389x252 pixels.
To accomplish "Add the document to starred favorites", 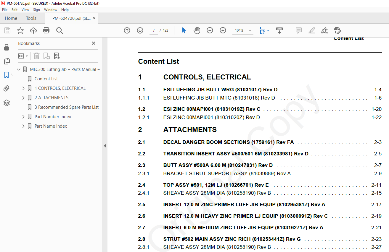I will [x=20, y=30].
